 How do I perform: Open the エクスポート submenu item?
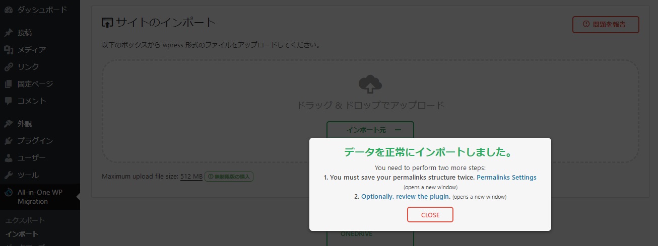pyautogui.click(x=25, y=220)
